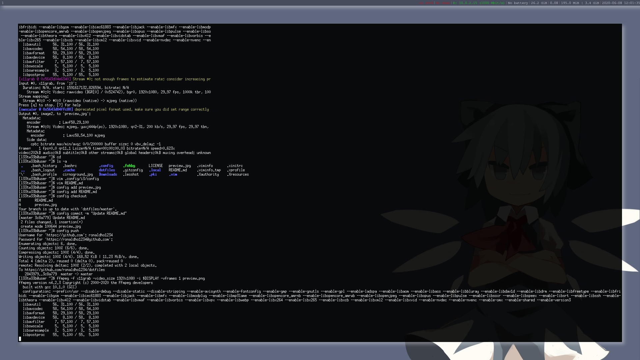Click the 26.2 GiB disk status

point(539,3)
